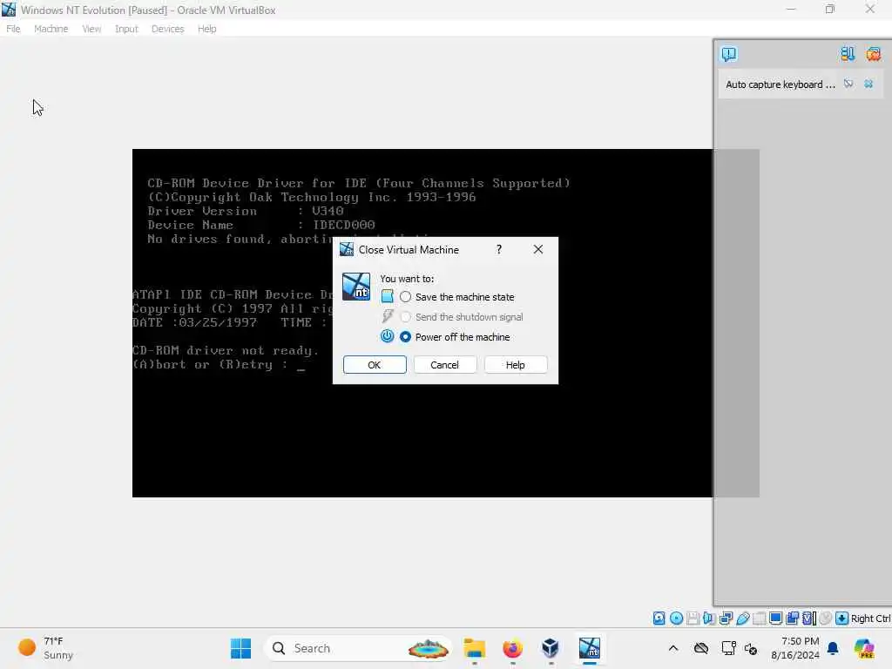Open the notification center speech-bubble icon
This screenshot has width=892, height=669.
[729, 54]
